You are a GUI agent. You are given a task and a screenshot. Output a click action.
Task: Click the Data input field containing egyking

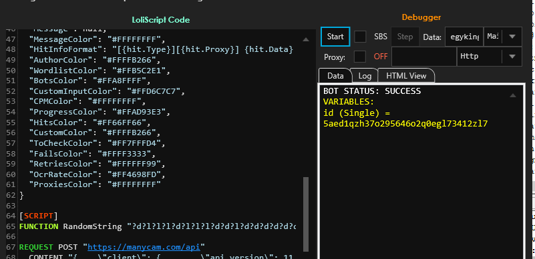click(464, 37)
